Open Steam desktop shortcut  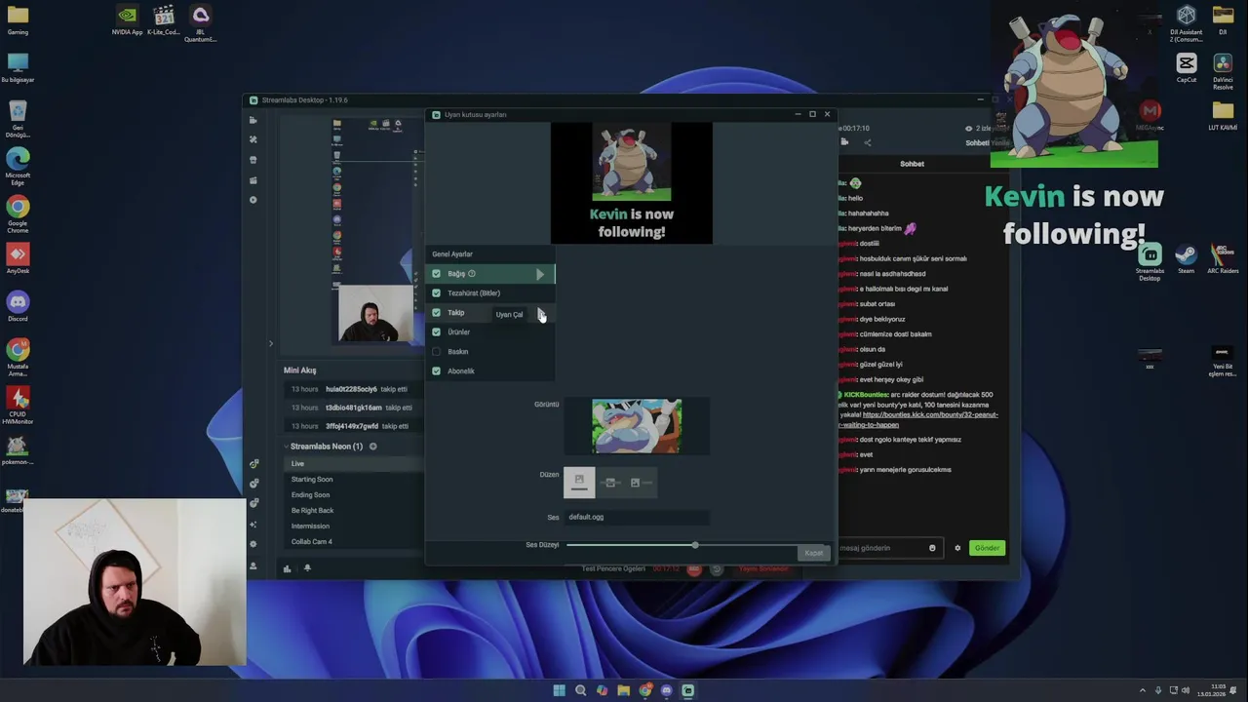(1186, 260)
